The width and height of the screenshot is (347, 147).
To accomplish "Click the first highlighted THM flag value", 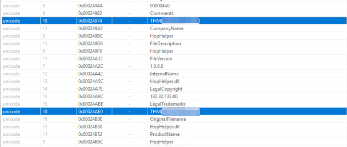I will 175,21.
